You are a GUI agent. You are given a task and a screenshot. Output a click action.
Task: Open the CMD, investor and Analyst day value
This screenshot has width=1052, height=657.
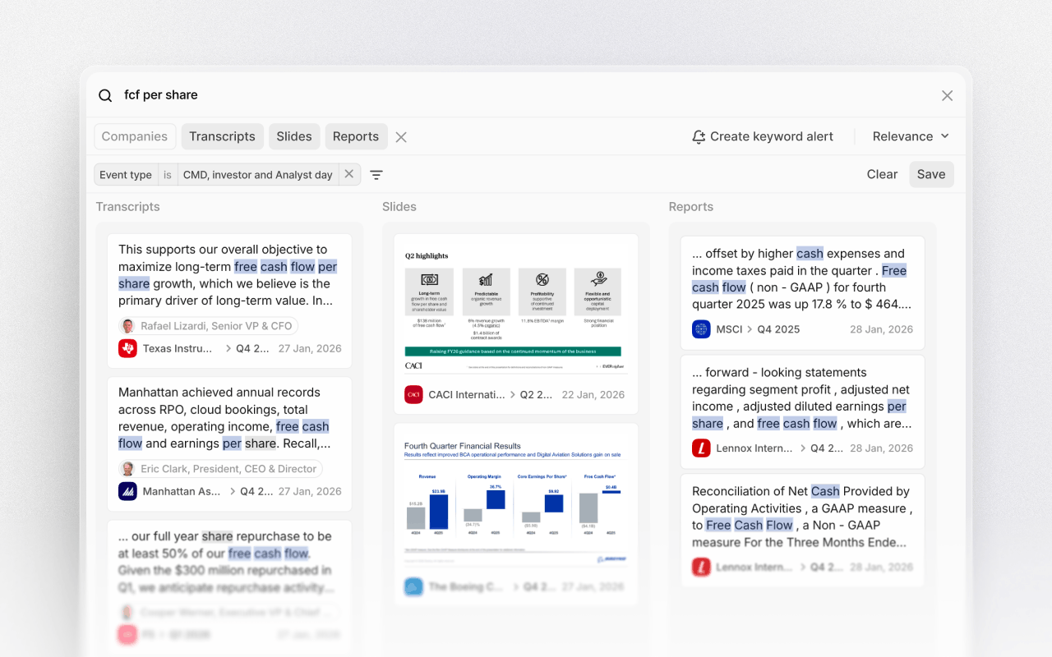(257, 174)
